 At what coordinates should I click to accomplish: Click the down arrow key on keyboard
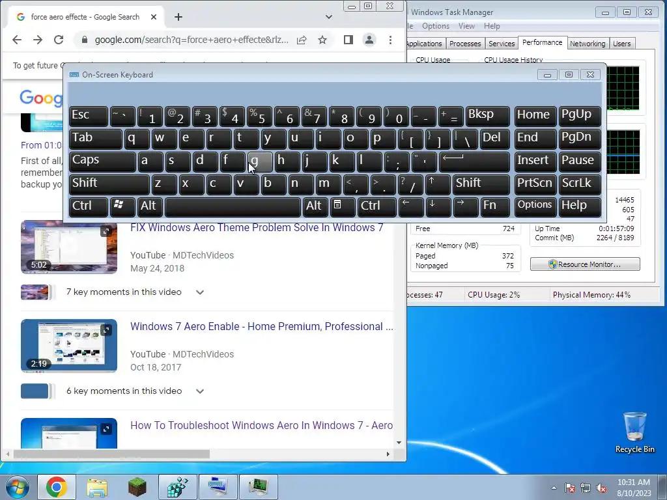[438, 206]
